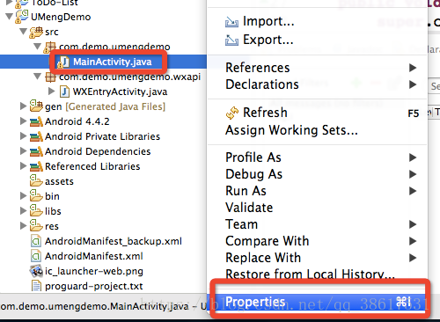Expand Android Private Libraries

pos(23,136)
